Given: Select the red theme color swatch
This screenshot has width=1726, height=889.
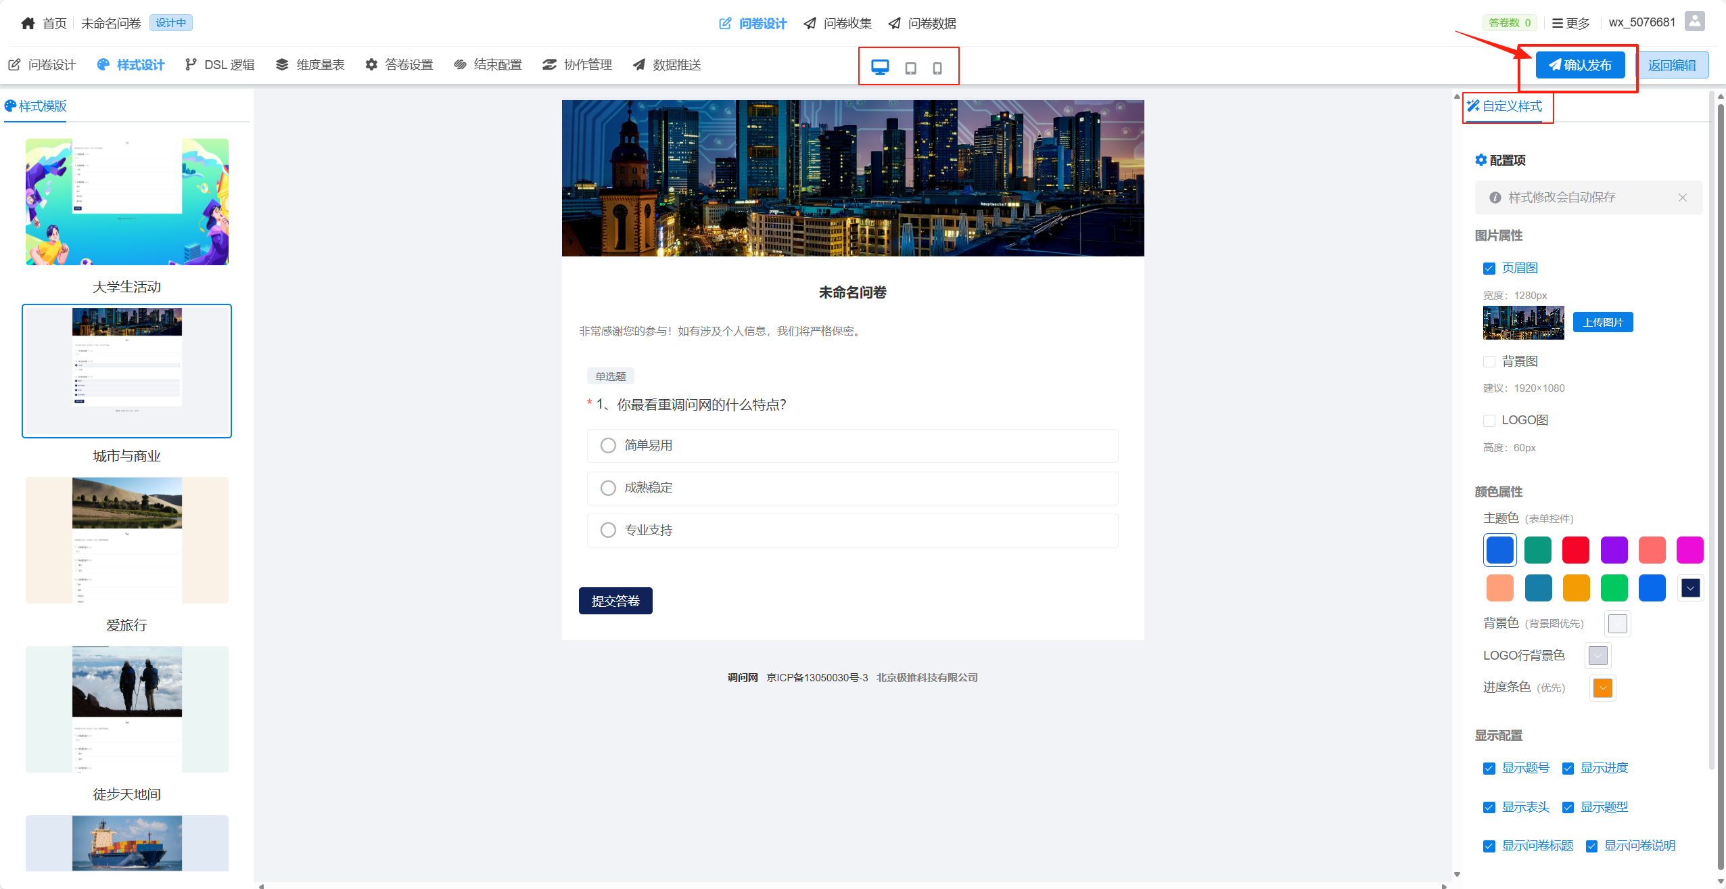Looking at the screenshot, I should (1576, 550).
